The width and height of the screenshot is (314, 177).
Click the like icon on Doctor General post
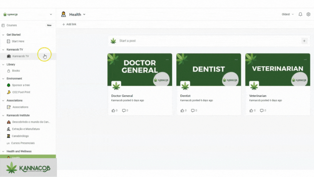click(x=113, y=111)
